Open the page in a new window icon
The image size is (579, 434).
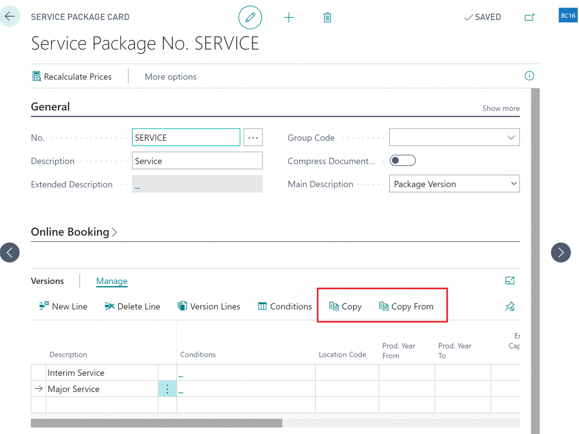click(x=529, y=17)
